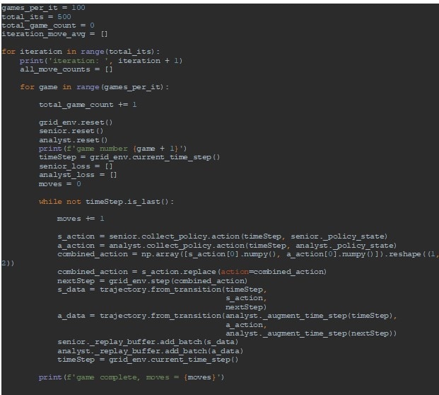
Task: Click 'for game in range(games_per_it):'
Action: [x=94, y=87]
